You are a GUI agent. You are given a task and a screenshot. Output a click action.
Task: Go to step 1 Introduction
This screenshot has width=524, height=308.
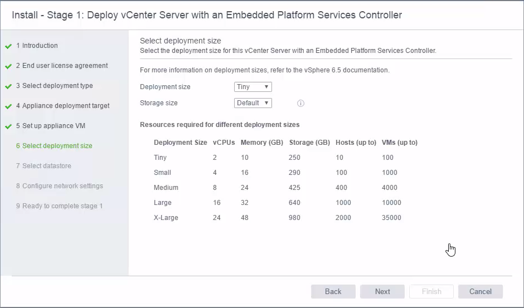point(37,46)
